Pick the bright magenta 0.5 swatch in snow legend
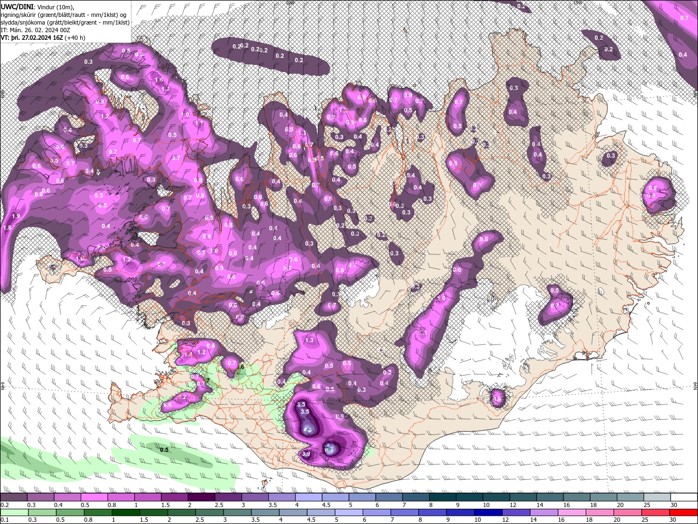 [x=94, y=497]
